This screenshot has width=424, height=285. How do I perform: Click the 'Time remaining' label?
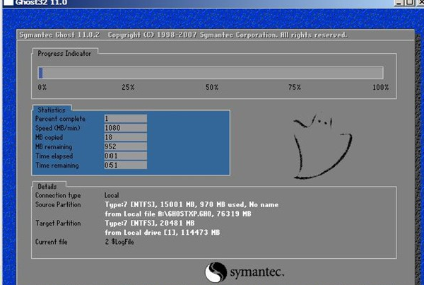point(57,165)
